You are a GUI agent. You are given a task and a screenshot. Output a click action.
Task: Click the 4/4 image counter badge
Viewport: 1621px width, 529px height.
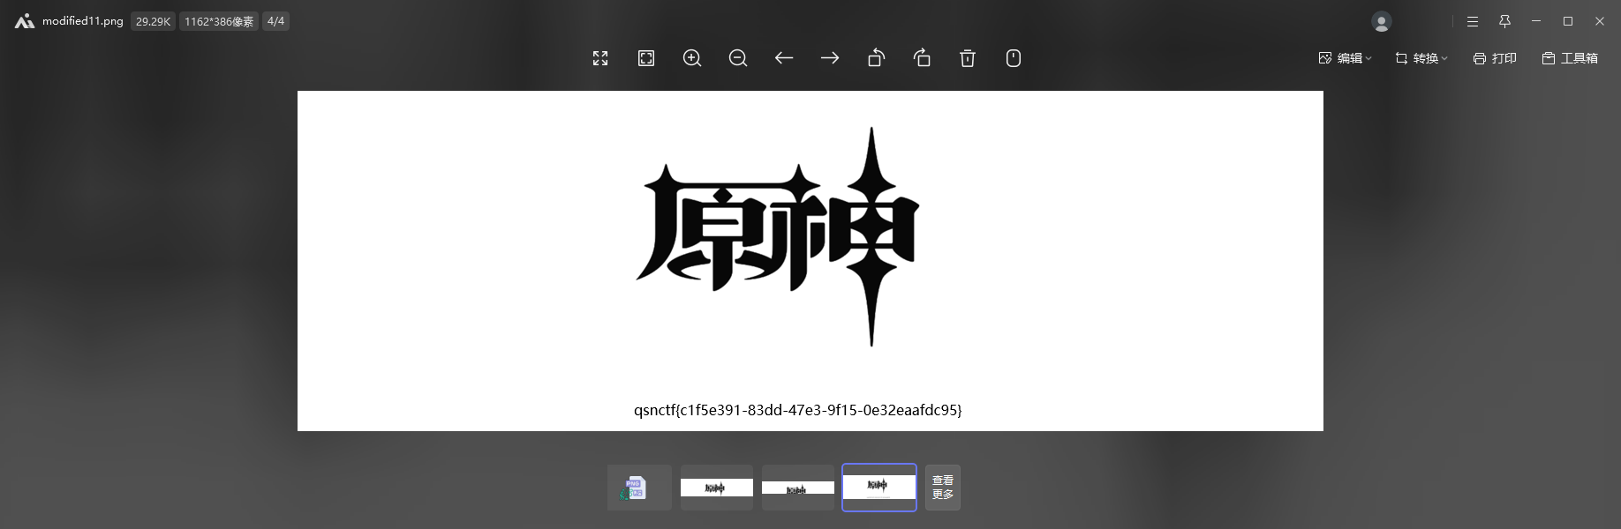(x=275, y=21)
